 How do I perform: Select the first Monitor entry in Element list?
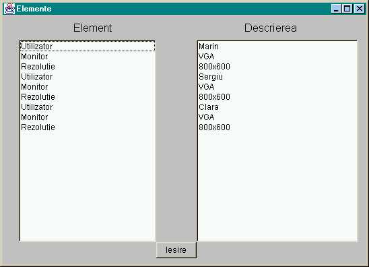pyautogui.click(x=88, y=57)
